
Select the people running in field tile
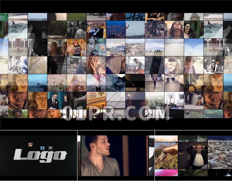click(155, 47)
